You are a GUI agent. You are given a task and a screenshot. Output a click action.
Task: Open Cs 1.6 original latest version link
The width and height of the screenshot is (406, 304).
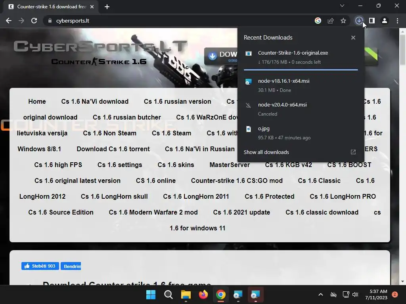pos(77,180)
